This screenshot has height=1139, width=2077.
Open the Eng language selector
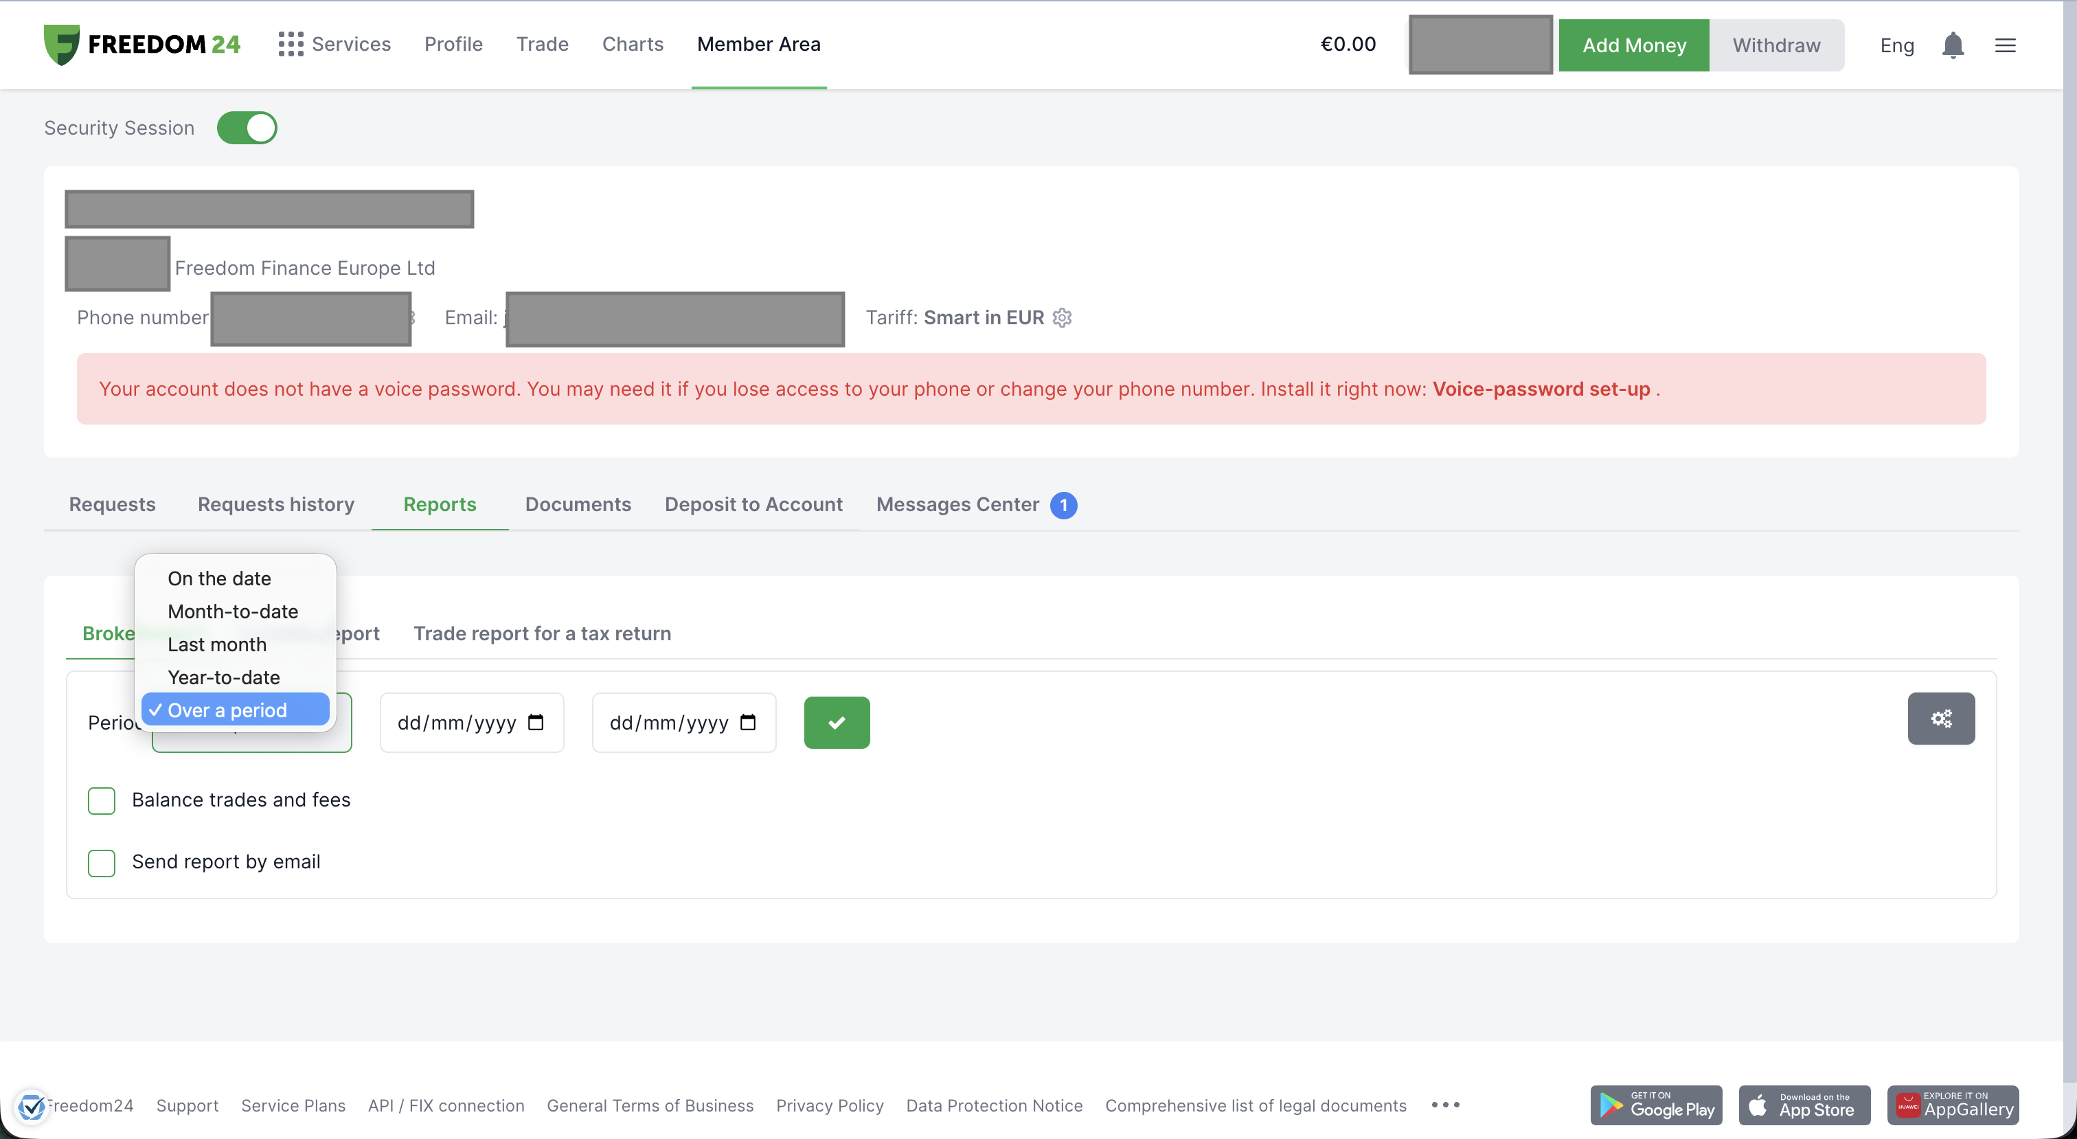click(x=1896, y=45)
